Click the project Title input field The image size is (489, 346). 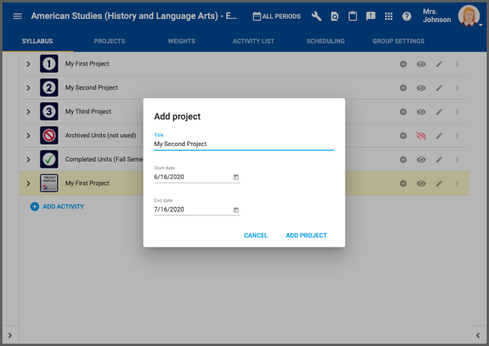[244, 144]
